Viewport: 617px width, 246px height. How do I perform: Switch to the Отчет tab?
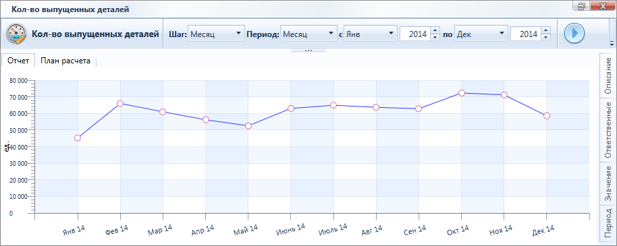click(18, 61)
